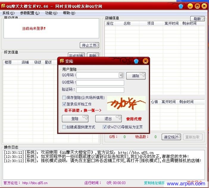This screenshot has width=209, height=188.
Task: Click the 重新拾取 button
Action: [193, 137]
